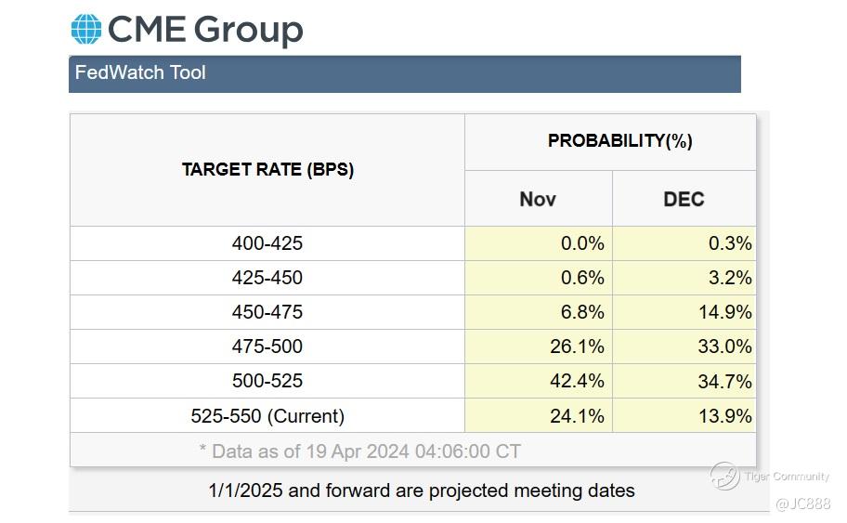Viewport: 847px width, 523px height.
Task: Click the TARGET RATE (BPS) header
Action: [267, 170]
